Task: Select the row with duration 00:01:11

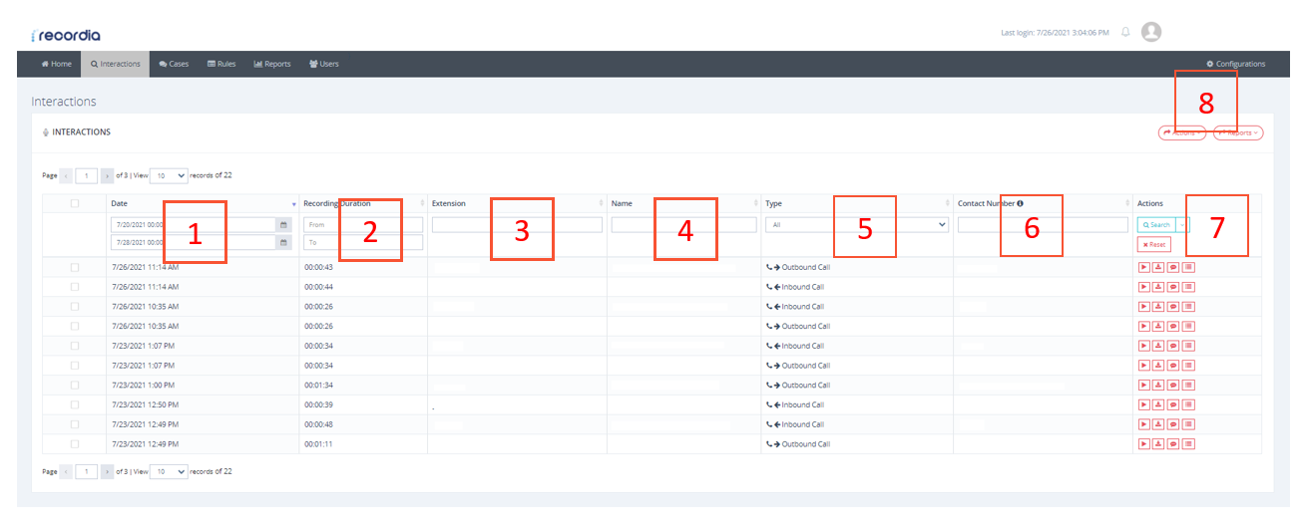Action: point(75,443)
